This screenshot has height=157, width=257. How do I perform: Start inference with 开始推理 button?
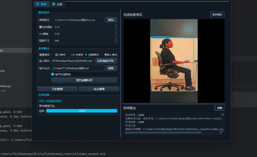coord(57,89)
